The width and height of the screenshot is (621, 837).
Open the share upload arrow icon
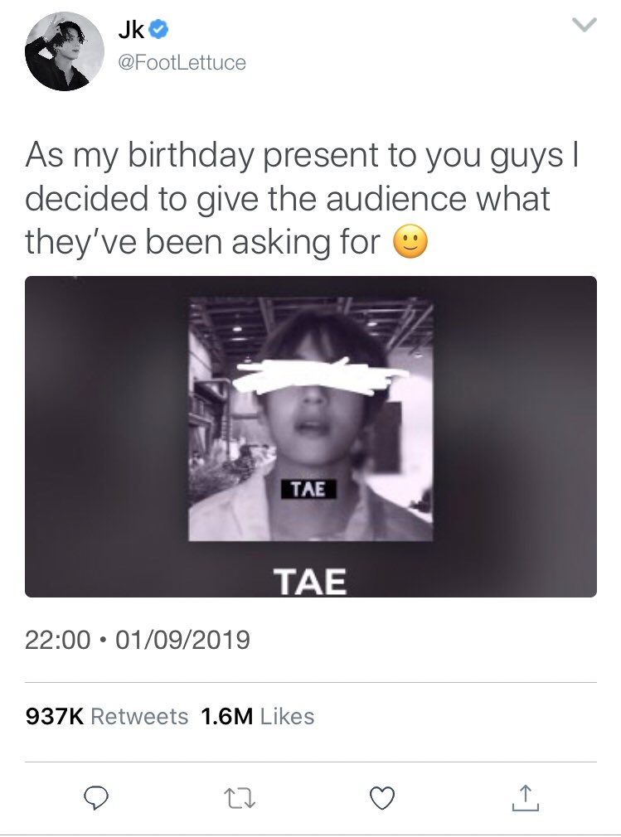[x=526, y=798]
